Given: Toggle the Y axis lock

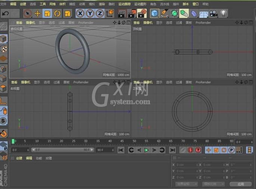Looking at the screenshot, I should coord(90,13).
